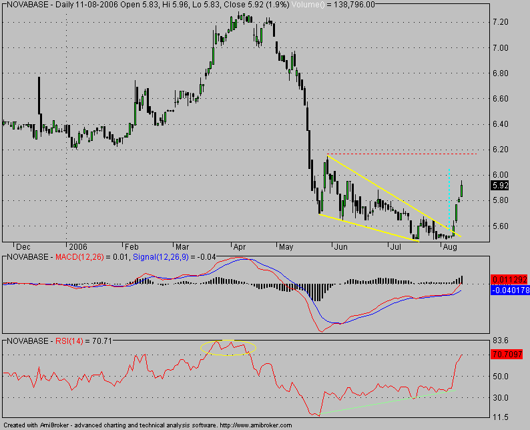Open the amibroker.com URL in footer

coord(256,425)
